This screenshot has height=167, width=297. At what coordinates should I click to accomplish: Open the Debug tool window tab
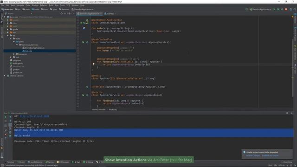tap(88, 162)
